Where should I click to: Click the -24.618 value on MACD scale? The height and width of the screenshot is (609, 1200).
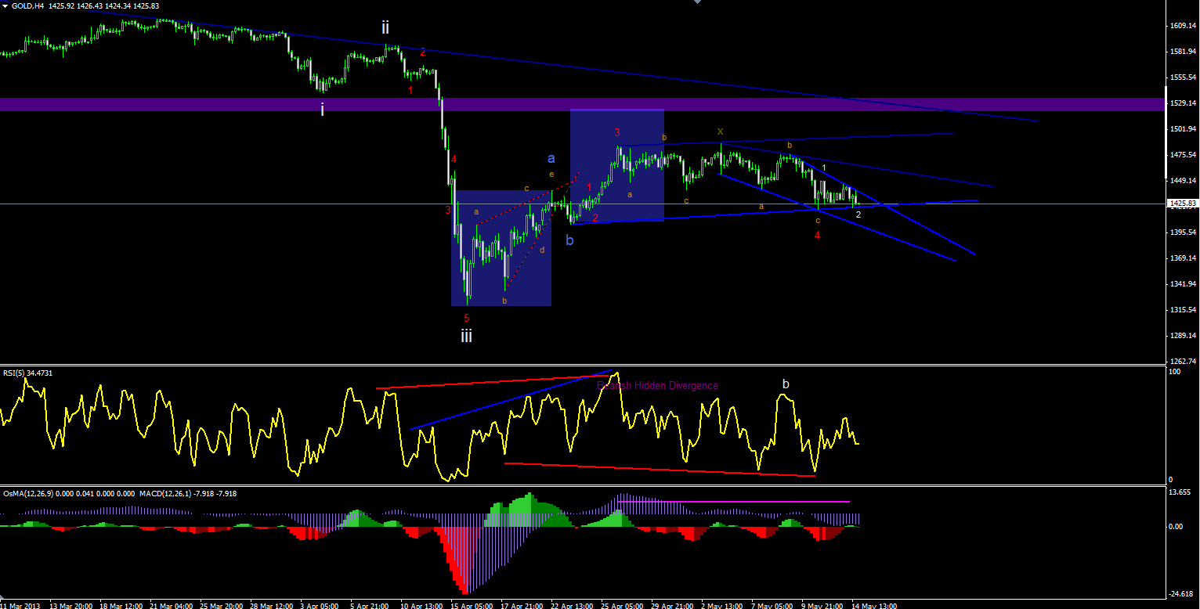click(1180, 594)
